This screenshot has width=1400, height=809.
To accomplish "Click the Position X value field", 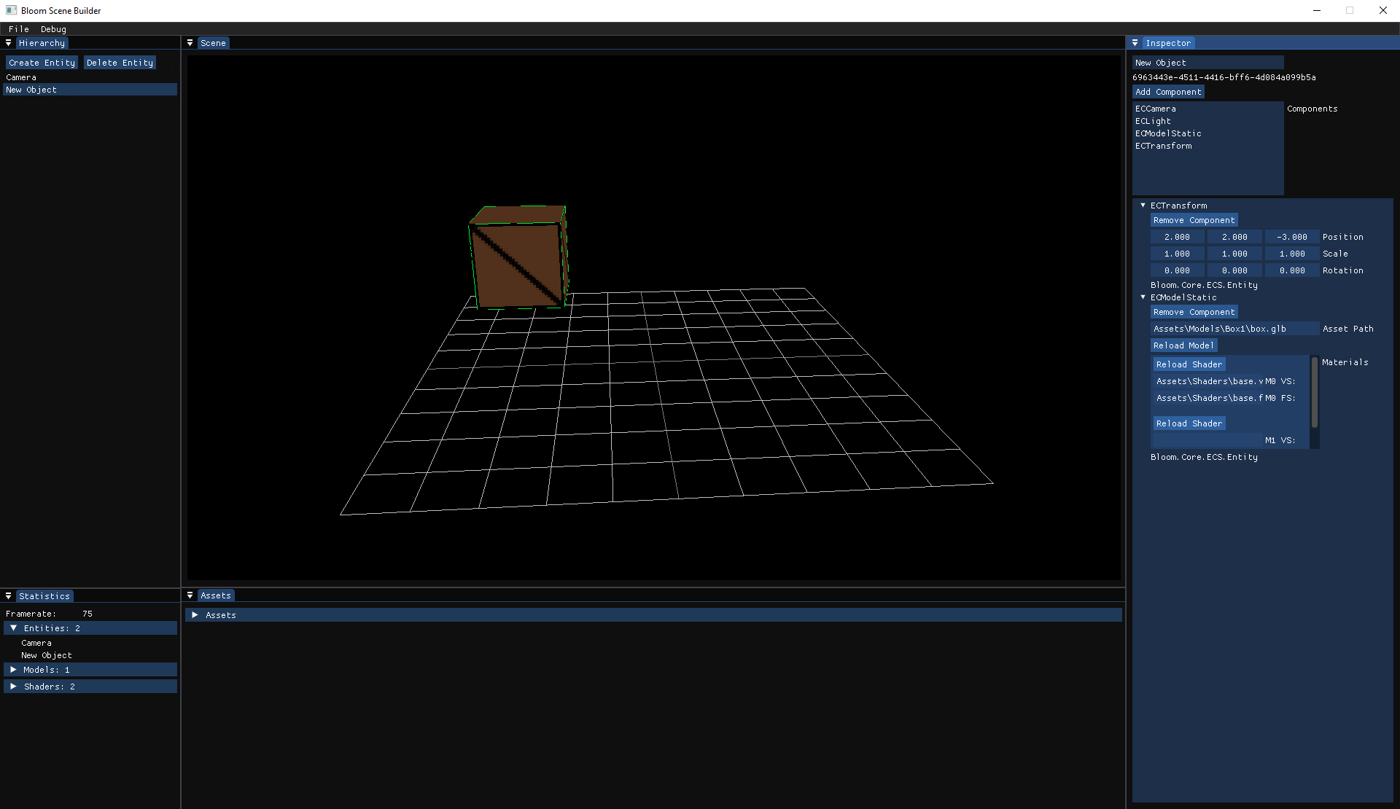I will 1177,237.
